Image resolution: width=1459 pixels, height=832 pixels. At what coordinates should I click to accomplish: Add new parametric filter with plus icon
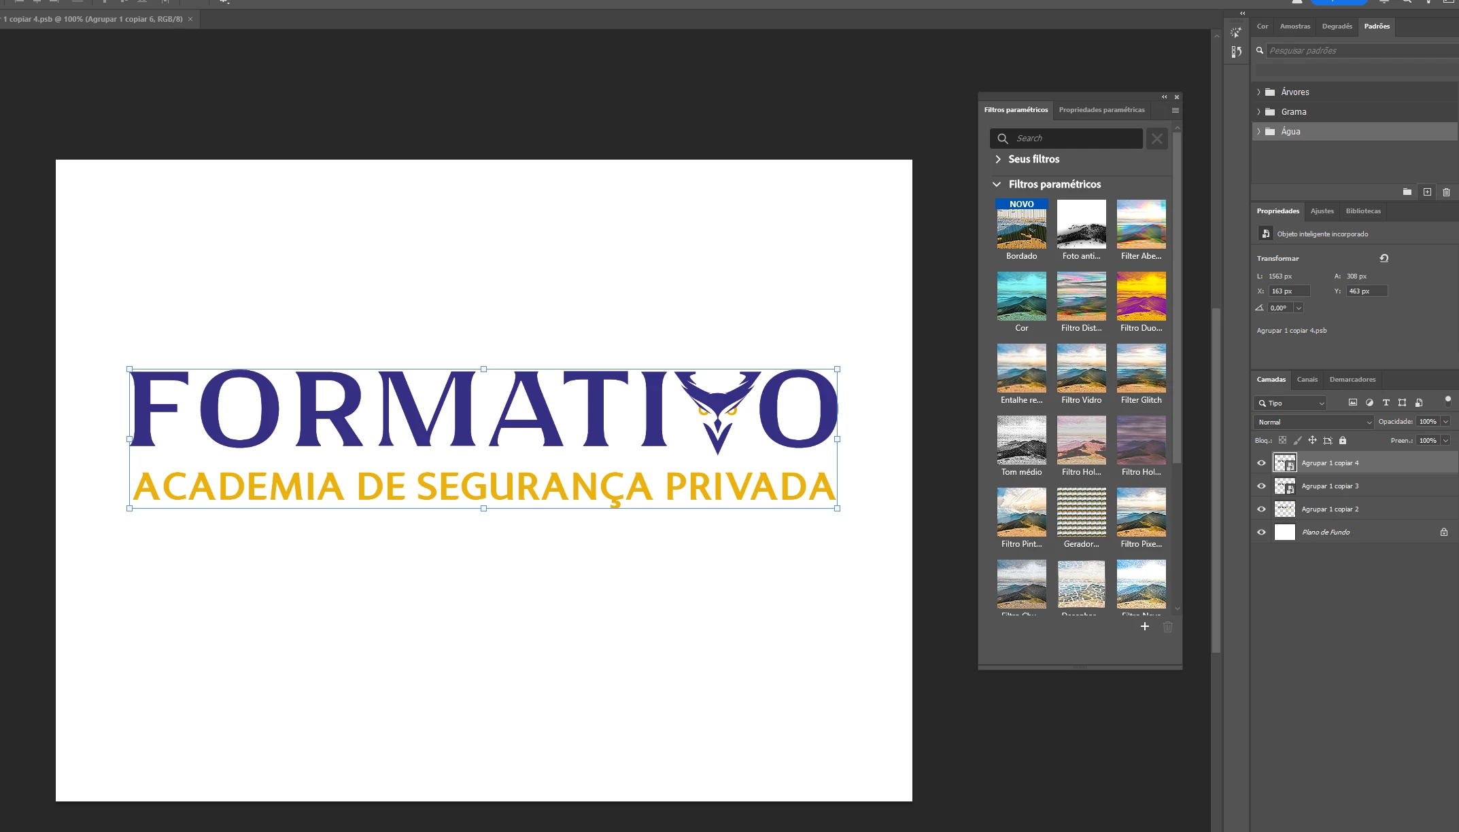[1145, 626]
